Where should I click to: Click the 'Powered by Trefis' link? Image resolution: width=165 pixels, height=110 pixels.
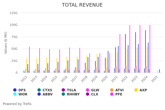click(17, 104)
